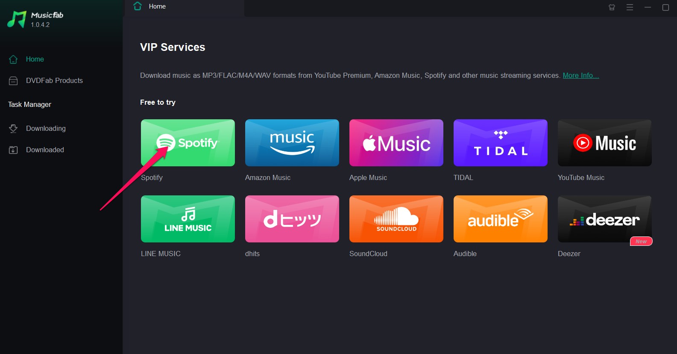Show the Downloading task list

pos(46,129)
